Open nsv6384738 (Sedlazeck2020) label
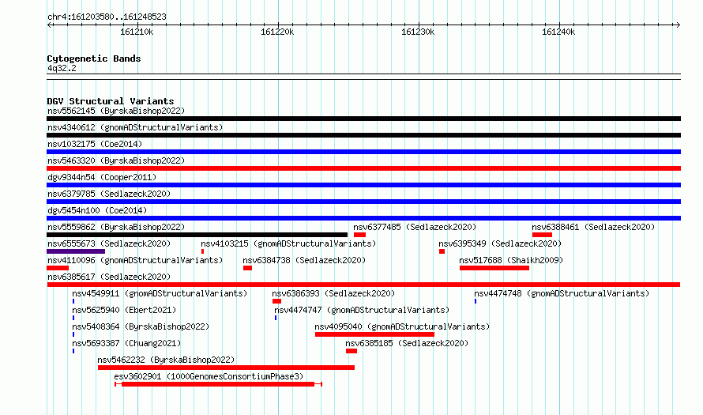 tap(304, 260)
